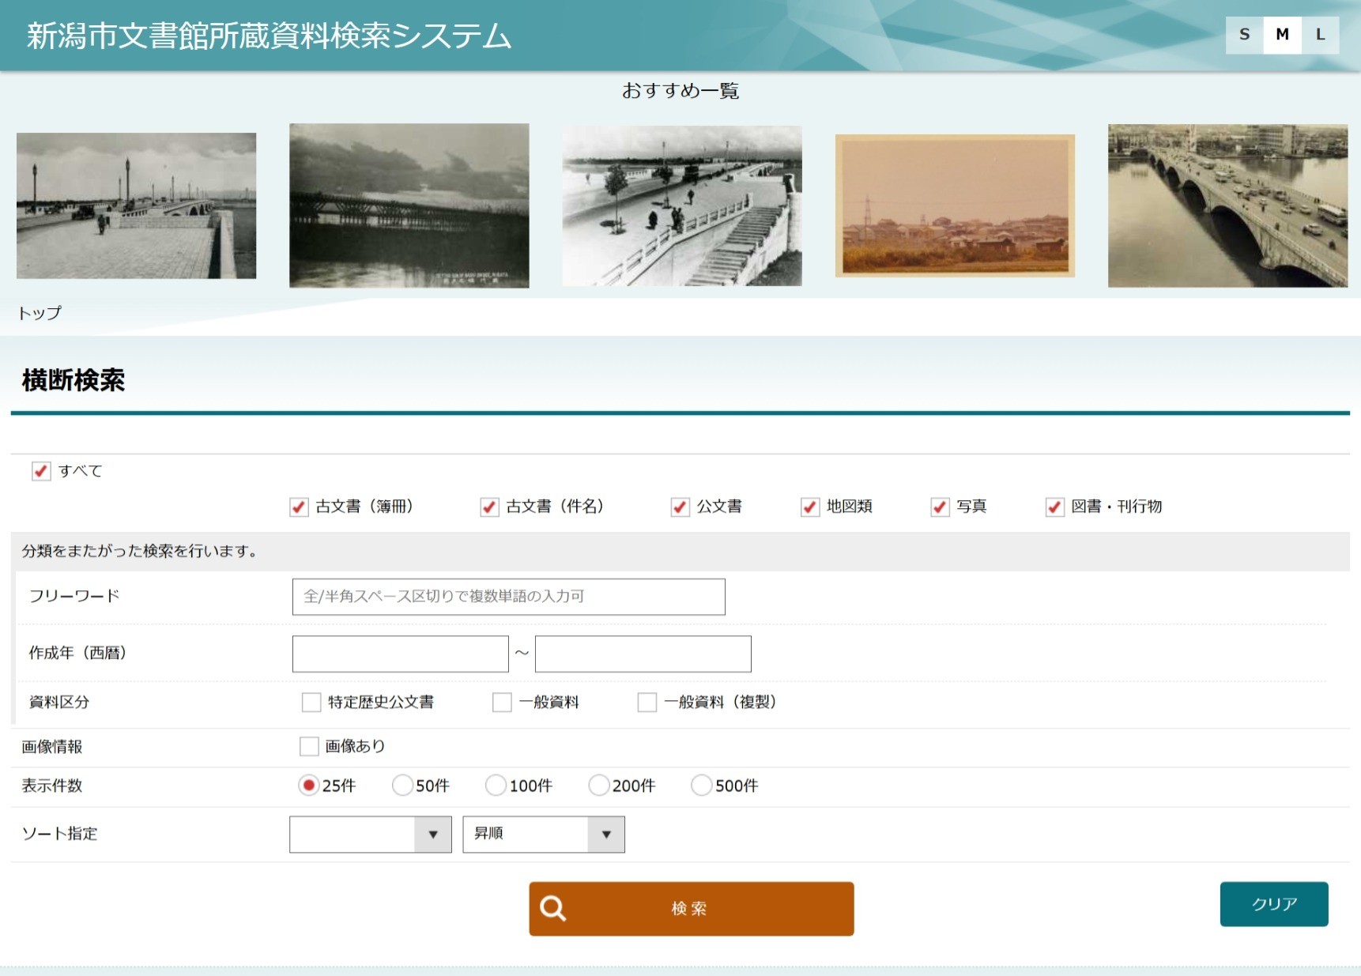Set text size to L
The width and height of the screenshot is (1361, 976).
(x=1320, y=35)
